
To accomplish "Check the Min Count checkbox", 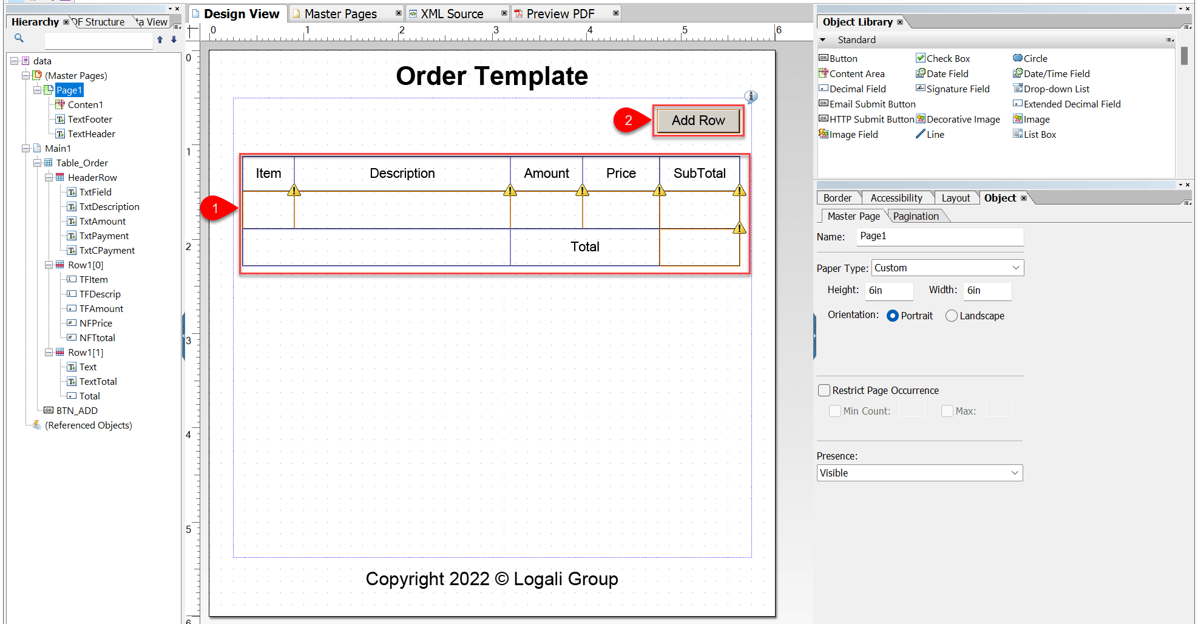I will coord(835,411).
